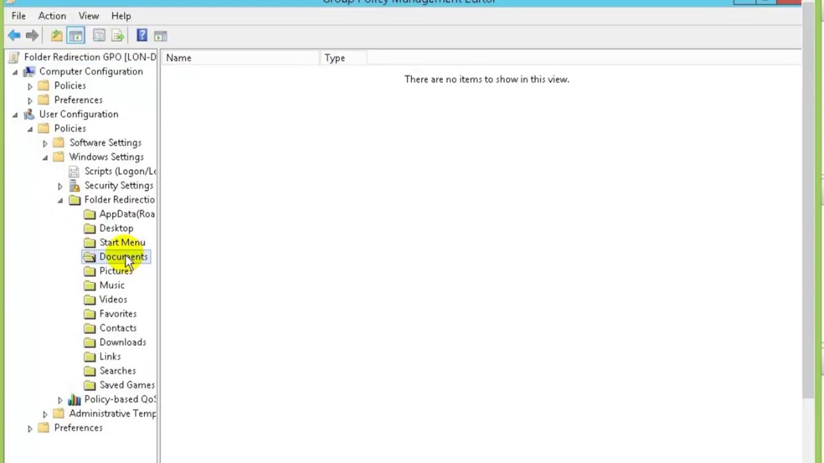Select the Links tree item
824x463 pixels.
109,356
